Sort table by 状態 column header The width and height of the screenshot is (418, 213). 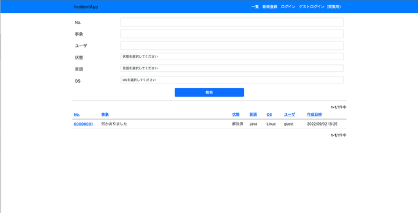pos(236,115)
